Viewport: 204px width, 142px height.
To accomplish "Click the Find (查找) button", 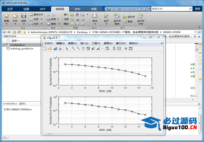I will [52, 24].
